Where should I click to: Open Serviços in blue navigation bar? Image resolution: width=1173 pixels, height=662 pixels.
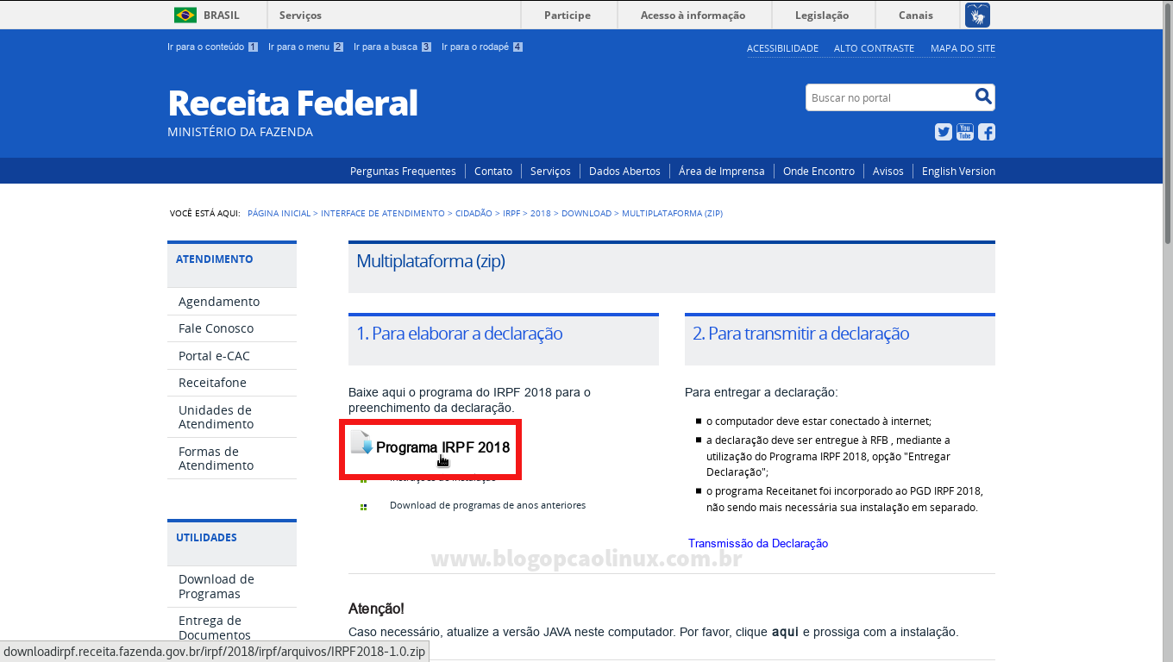[x=550, y=171]
